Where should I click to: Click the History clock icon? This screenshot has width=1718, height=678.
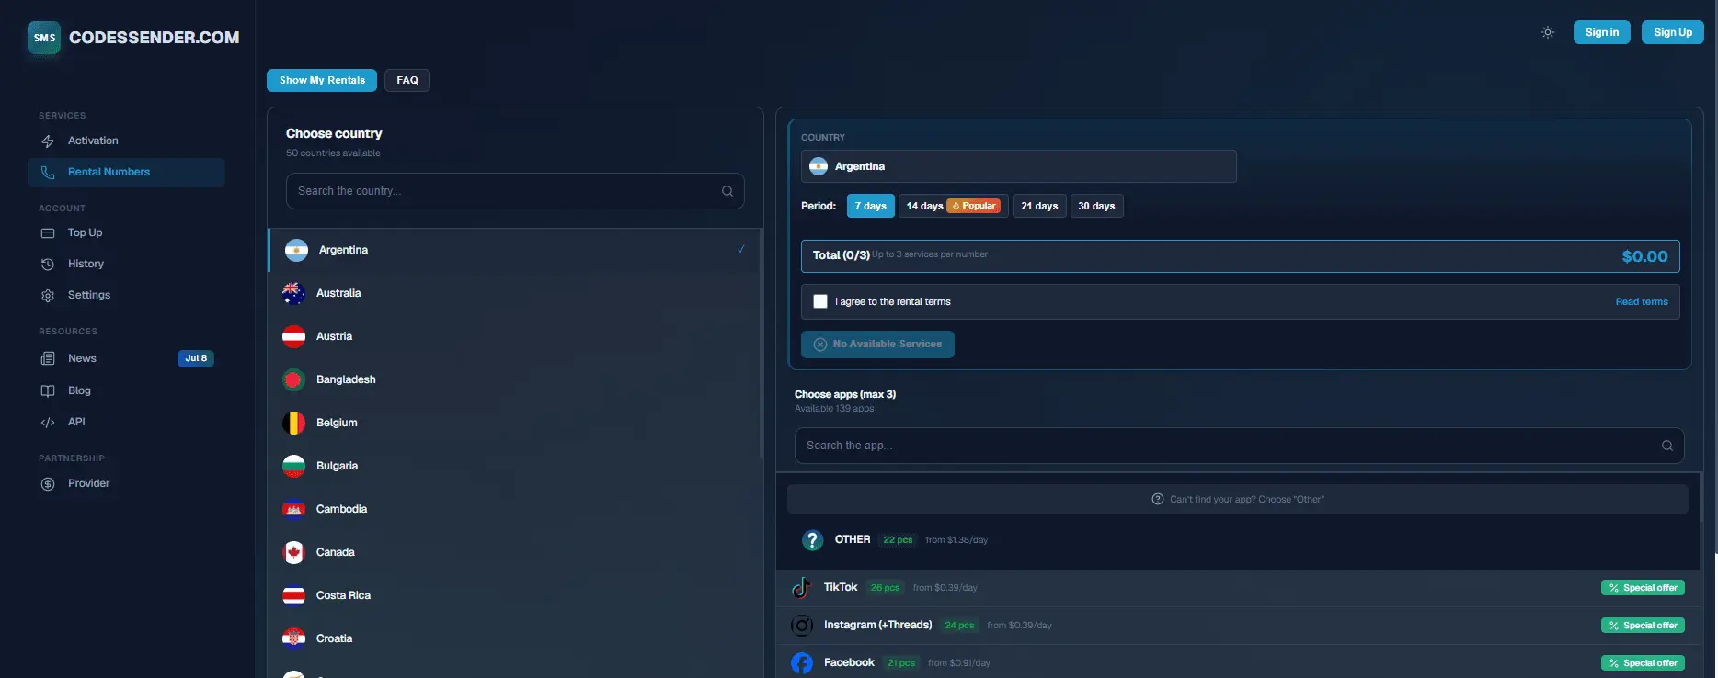point(48,265)
